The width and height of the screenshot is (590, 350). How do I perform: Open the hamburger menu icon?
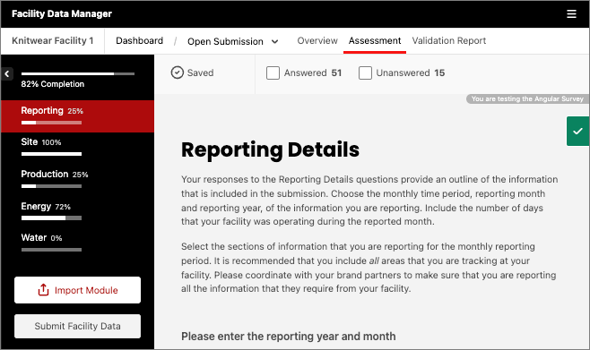571,14
